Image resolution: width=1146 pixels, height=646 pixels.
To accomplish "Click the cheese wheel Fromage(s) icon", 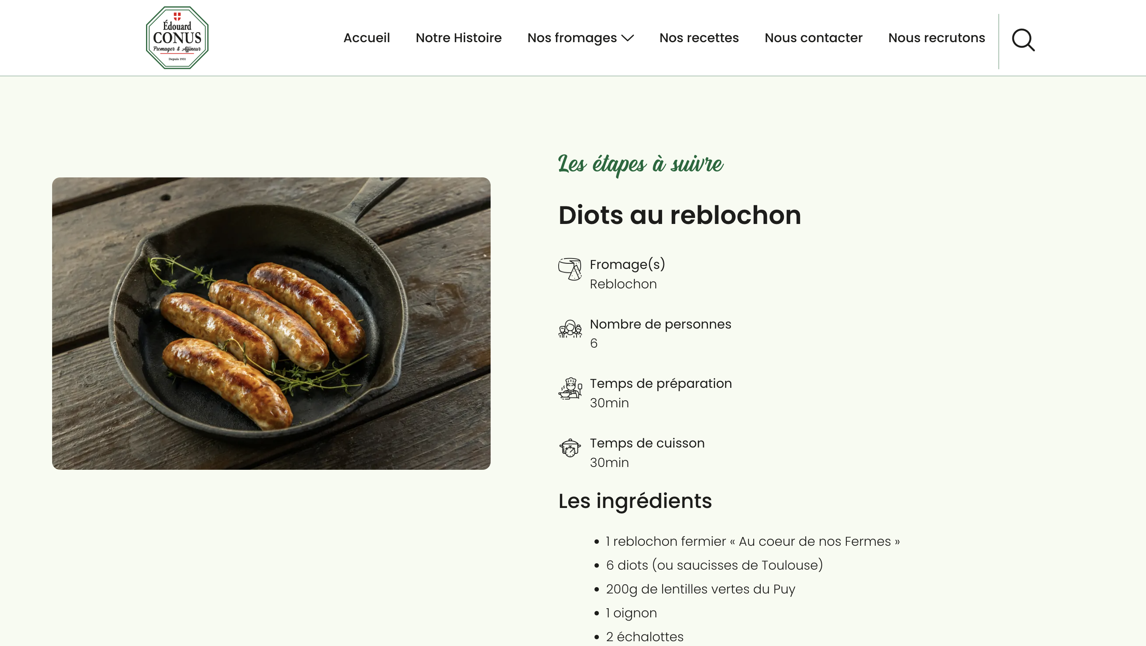I will pos(570,269).
